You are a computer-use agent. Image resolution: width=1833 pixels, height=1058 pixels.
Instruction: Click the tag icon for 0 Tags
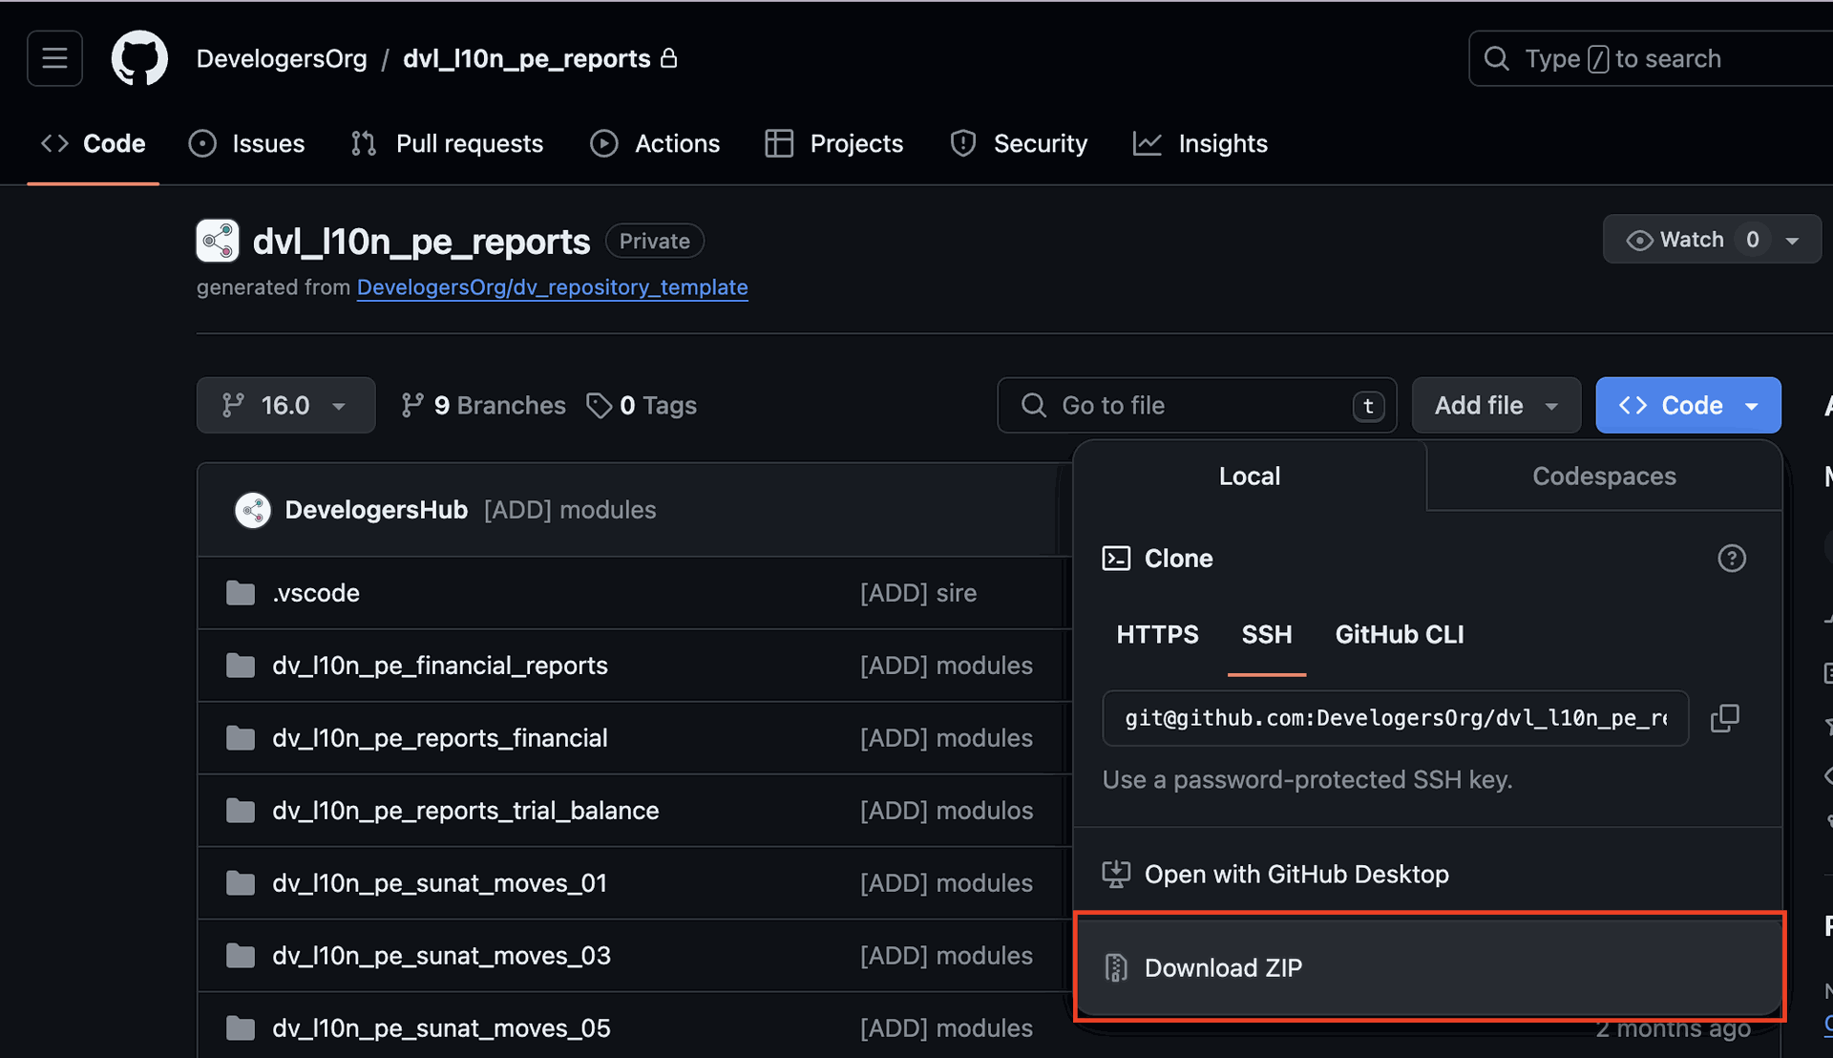tap(599, 406)
